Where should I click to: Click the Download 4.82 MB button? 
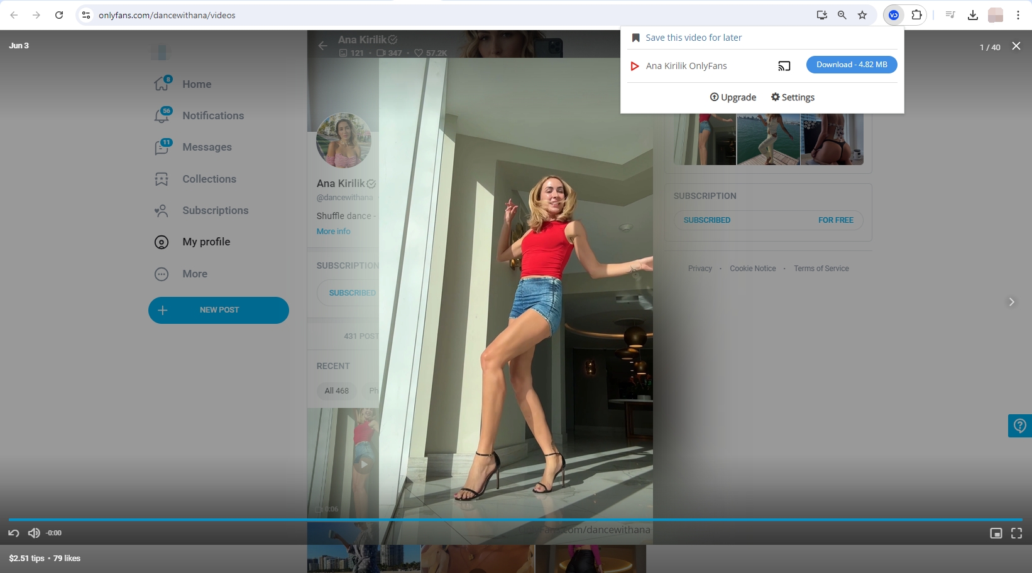pyautogui.click(x=852, y=64)
